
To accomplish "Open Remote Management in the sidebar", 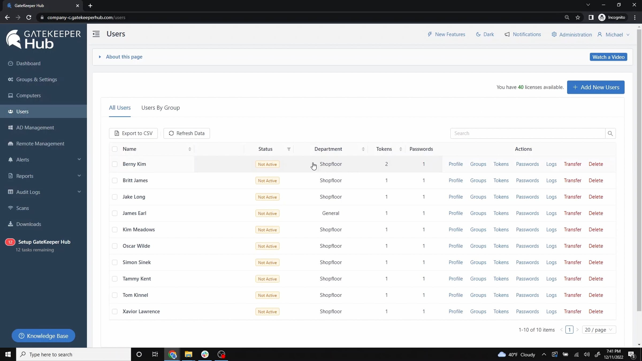I will point(43,144).
